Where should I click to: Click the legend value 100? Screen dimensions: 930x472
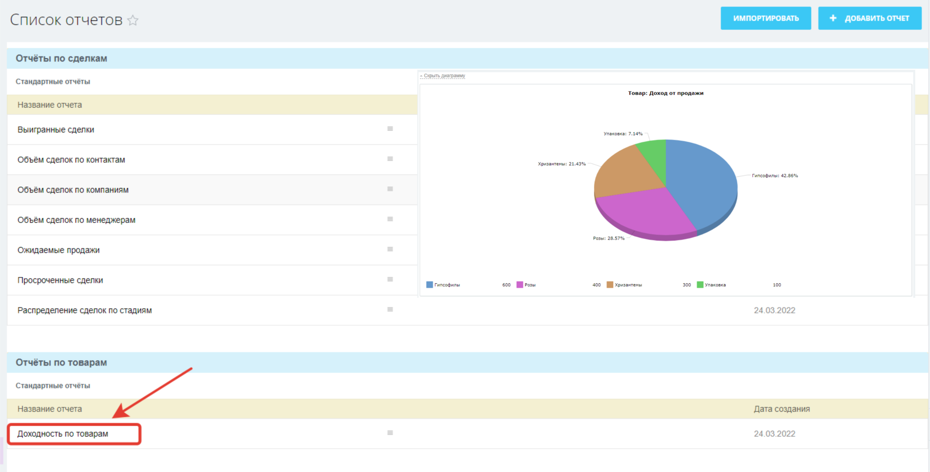777,285
